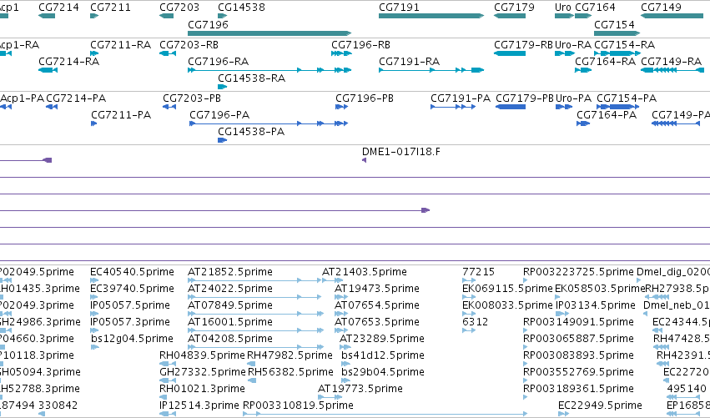Open the Uro-RA transcript label
Viewport: 710px width, 418px height.
click(x=573, y=45)
